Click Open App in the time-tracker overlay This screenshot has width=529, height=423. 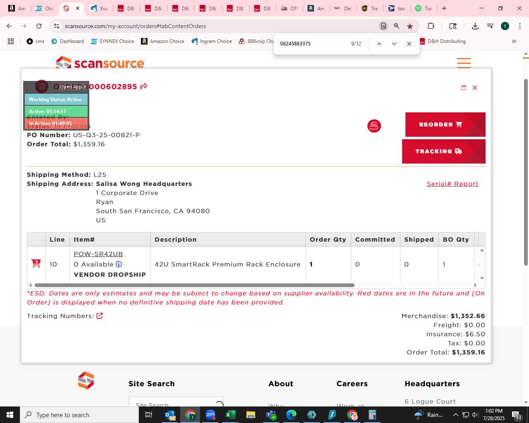[x=73, y=87]
